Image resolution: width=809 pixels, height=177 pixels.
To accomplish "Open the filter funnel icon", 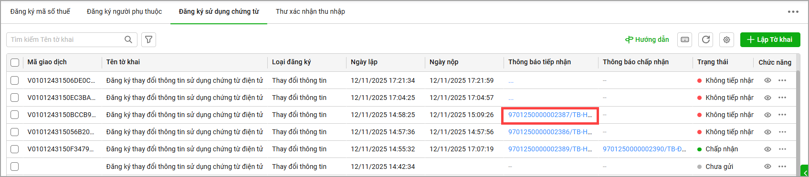I will coord(149,39).
